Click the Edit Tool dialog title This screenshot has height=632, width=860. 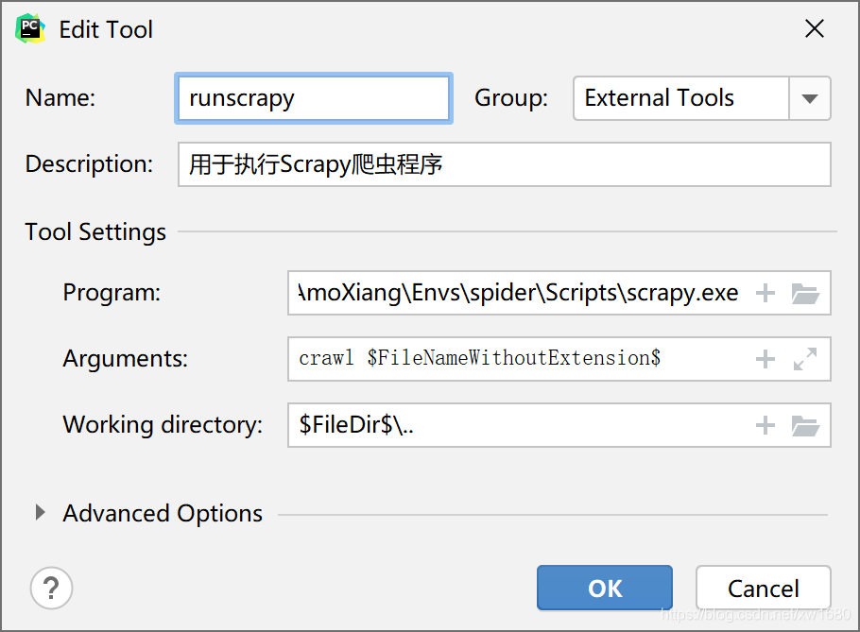106,29
